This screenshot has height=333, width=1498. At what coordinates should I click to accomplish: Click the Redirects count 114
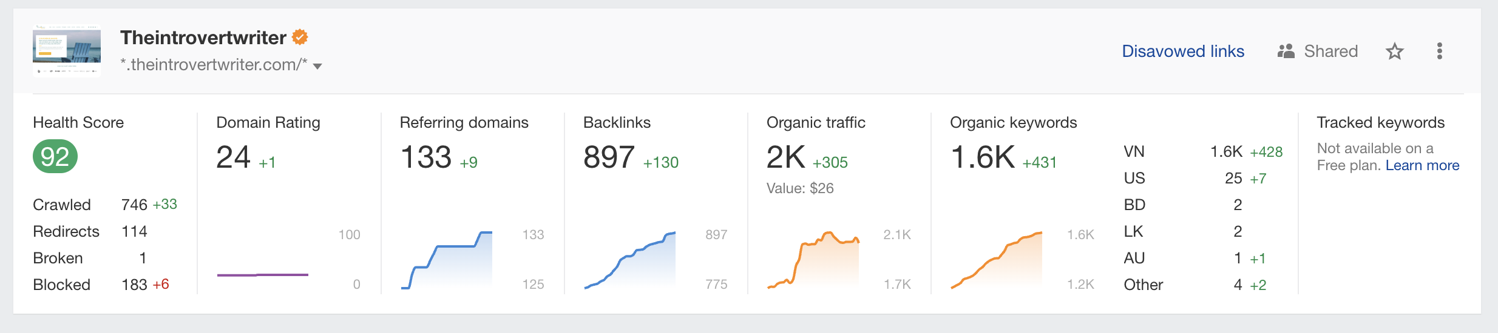[x=134, y=231]
